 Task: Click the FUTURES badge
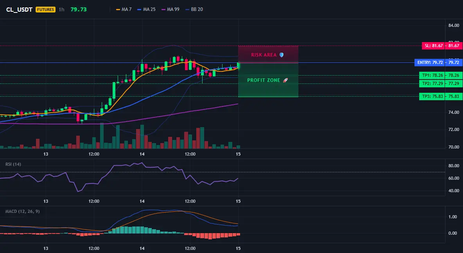tap(45, 9)
